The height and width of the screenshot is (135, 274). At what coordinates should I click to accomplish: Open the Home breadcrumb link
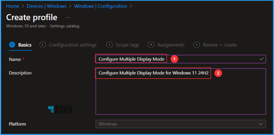click(x=13, y=6)
